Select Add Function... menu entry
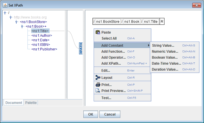Image resolution: width=204 pixels, height=123 pixels. pyautogui.click(x=113, y=52)
